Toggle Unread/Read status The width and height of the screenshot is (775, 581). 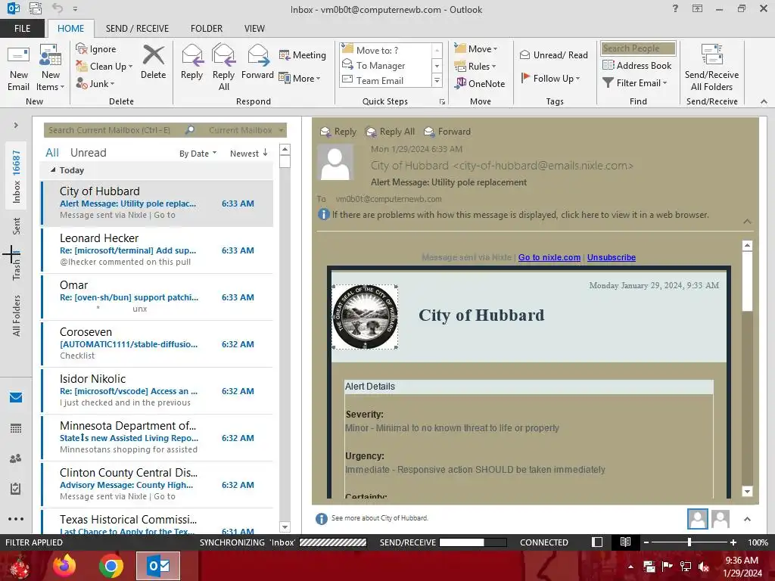click(553, 54)
